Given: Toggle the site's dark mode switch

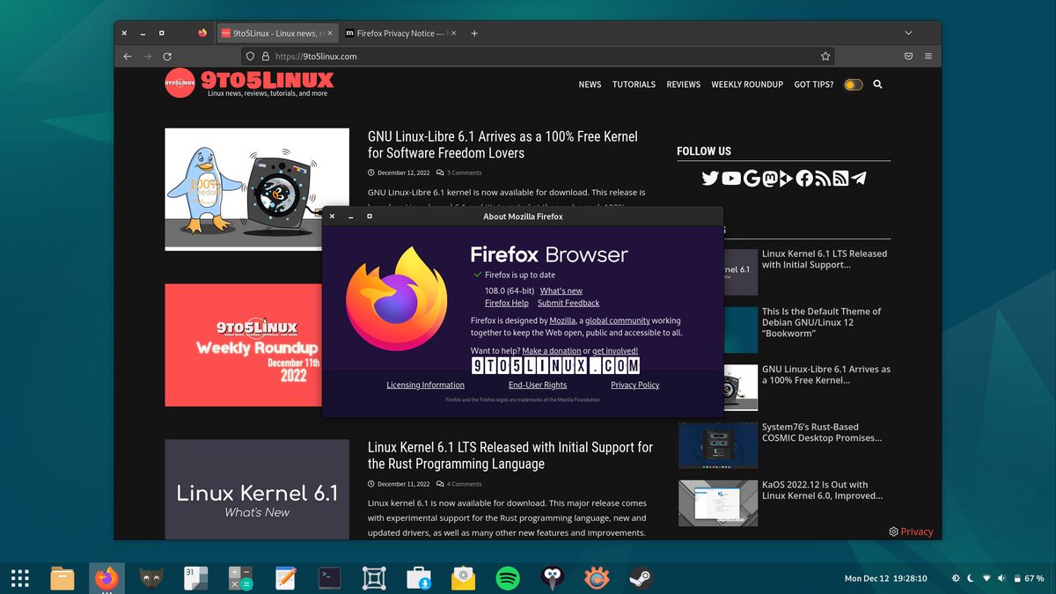Looking at the screenshot, I should [x=853, y=84].
